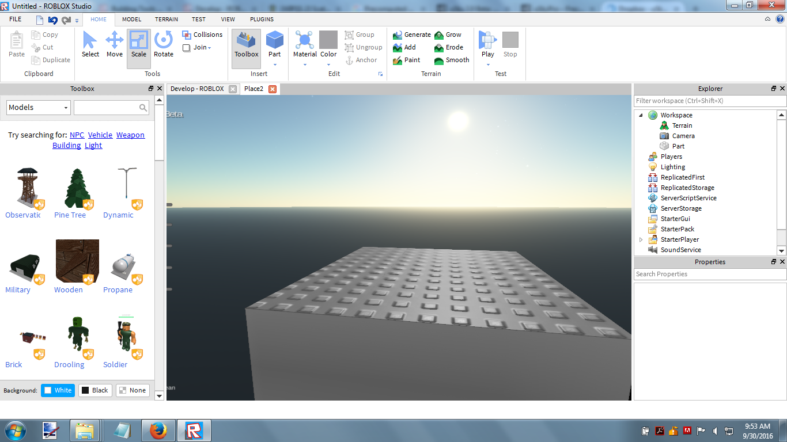This screenshot has width=787, height=442.
Task: Click the Building search suggestion link
Action: coord(67,145)
